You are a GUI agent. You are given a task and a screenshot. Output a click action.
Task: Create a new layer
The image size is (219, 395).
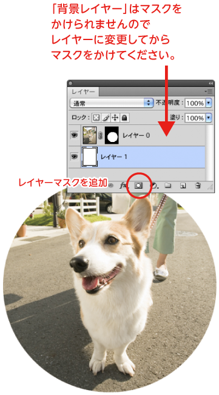pyautogui.click(x=183, y=186)
